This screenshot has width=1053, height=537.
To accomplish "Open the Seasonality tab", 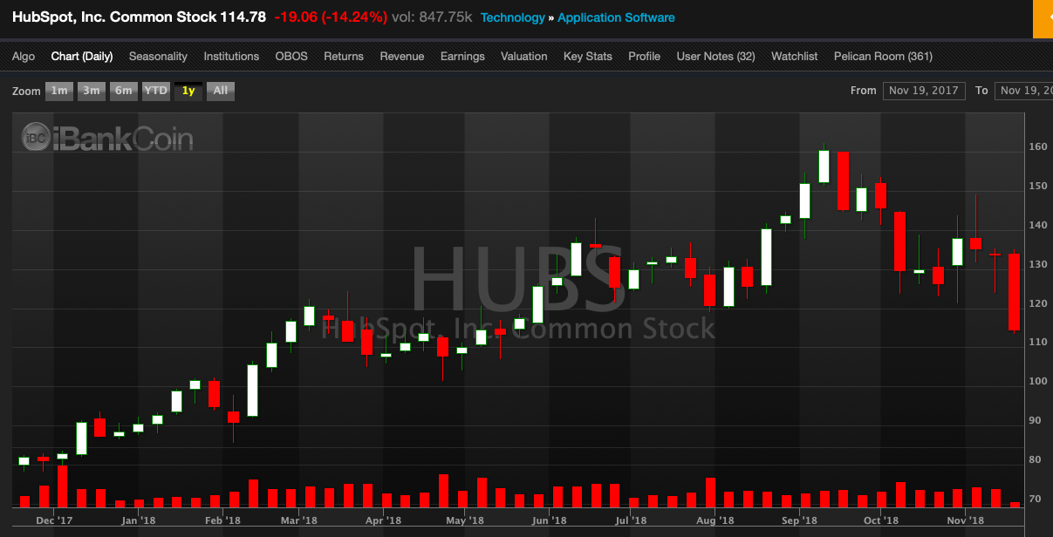I will click(158, 56).
